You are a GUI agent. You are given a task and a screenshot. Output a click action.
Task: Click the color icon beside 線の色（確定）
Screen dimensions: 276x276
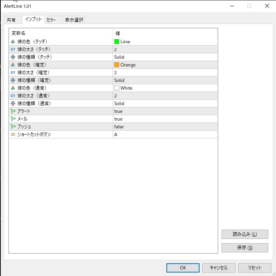(13, 65)
